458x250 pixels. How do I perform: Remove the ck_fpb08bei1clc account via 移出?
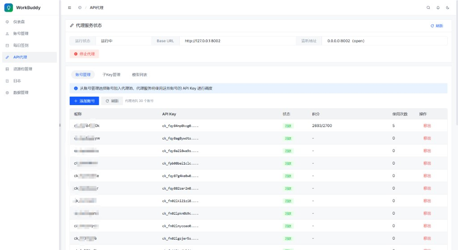point(427,163)
